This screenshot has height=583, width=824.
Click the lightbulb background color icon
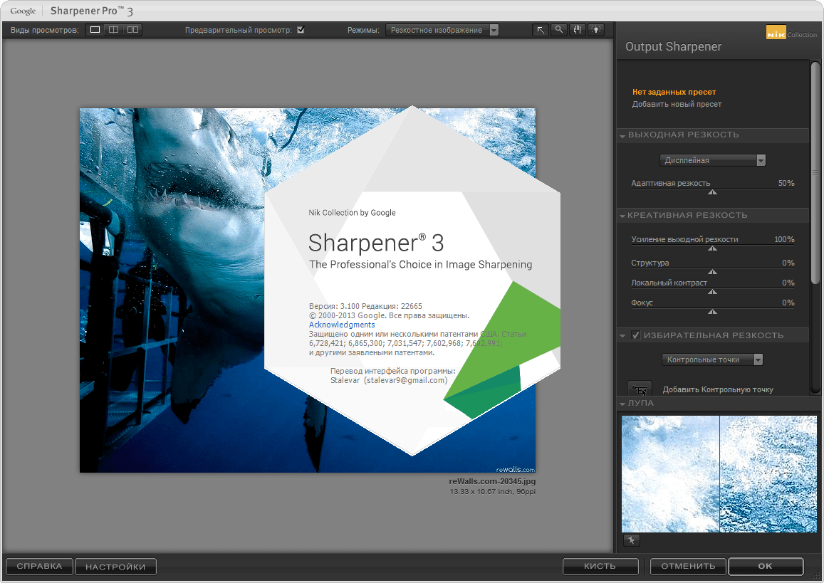595,30
